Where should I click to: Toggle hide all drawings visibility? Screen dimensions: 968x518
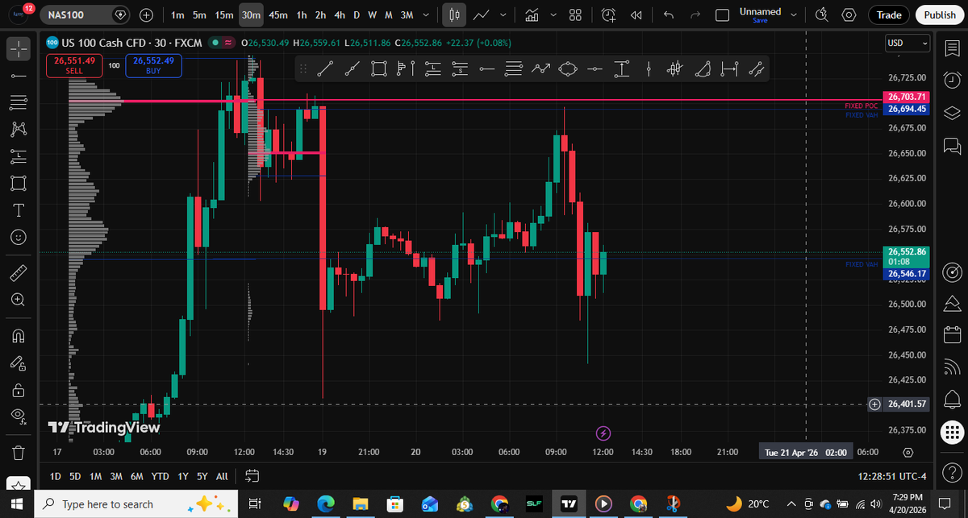[18, 417]
